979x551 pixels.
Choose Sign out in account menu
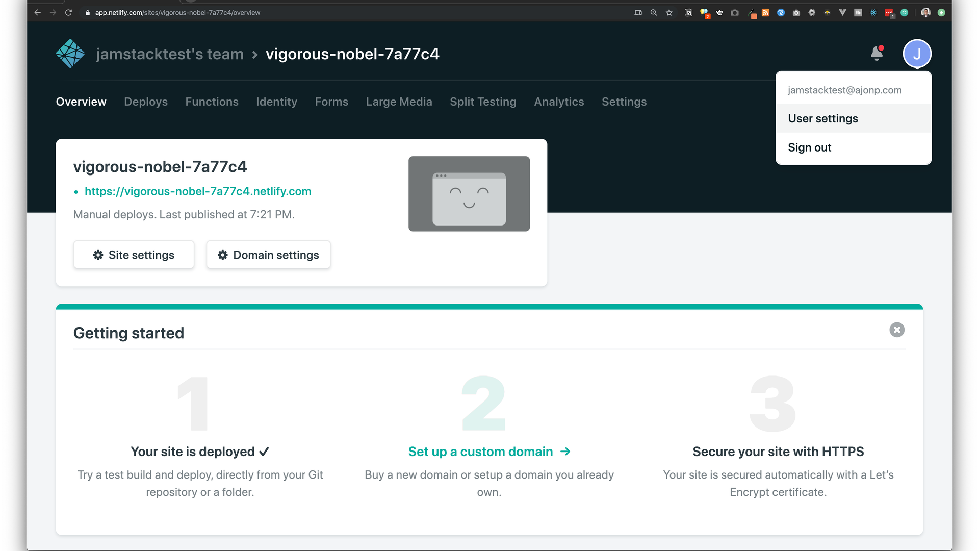pyautogui.click(x=809, y=147)
